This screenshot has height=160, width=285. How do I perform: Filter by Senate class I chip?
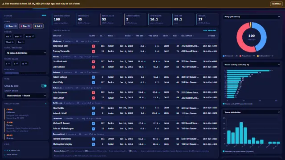(x=8, y=64)
